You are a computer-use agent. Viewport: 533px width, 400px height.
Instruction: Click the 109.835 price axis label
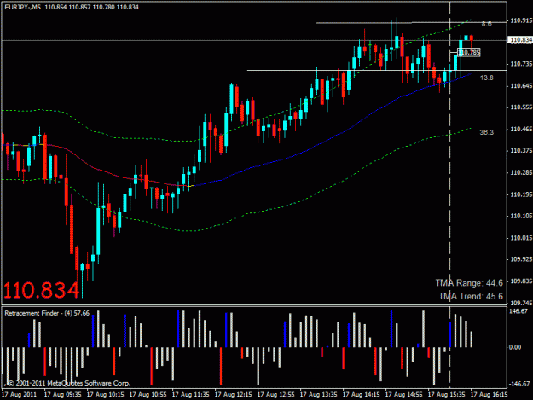[521, 281]
